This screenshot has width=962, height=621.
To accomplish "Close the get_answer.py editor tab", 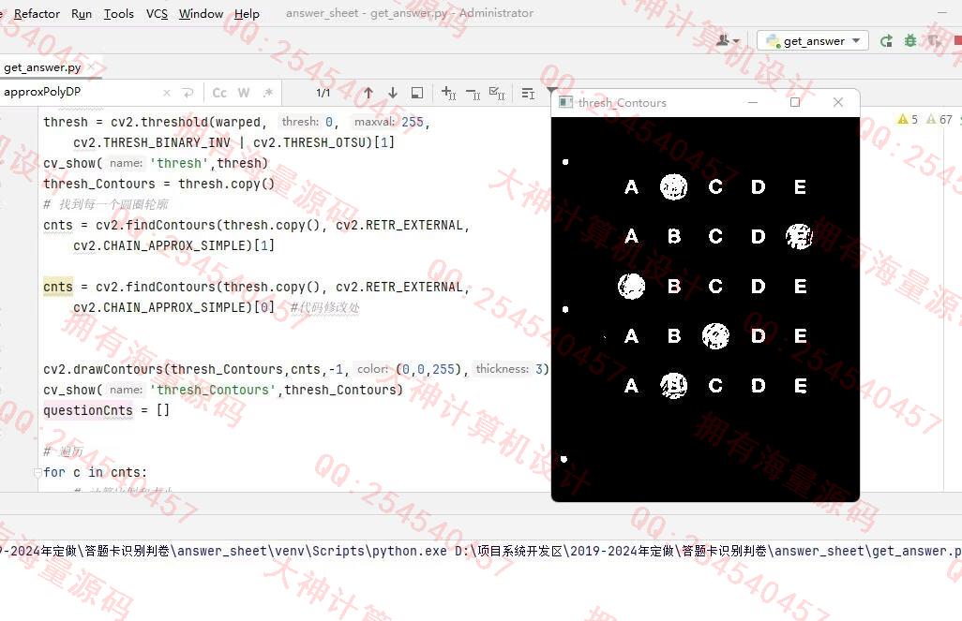I will (x=91, y=67).
